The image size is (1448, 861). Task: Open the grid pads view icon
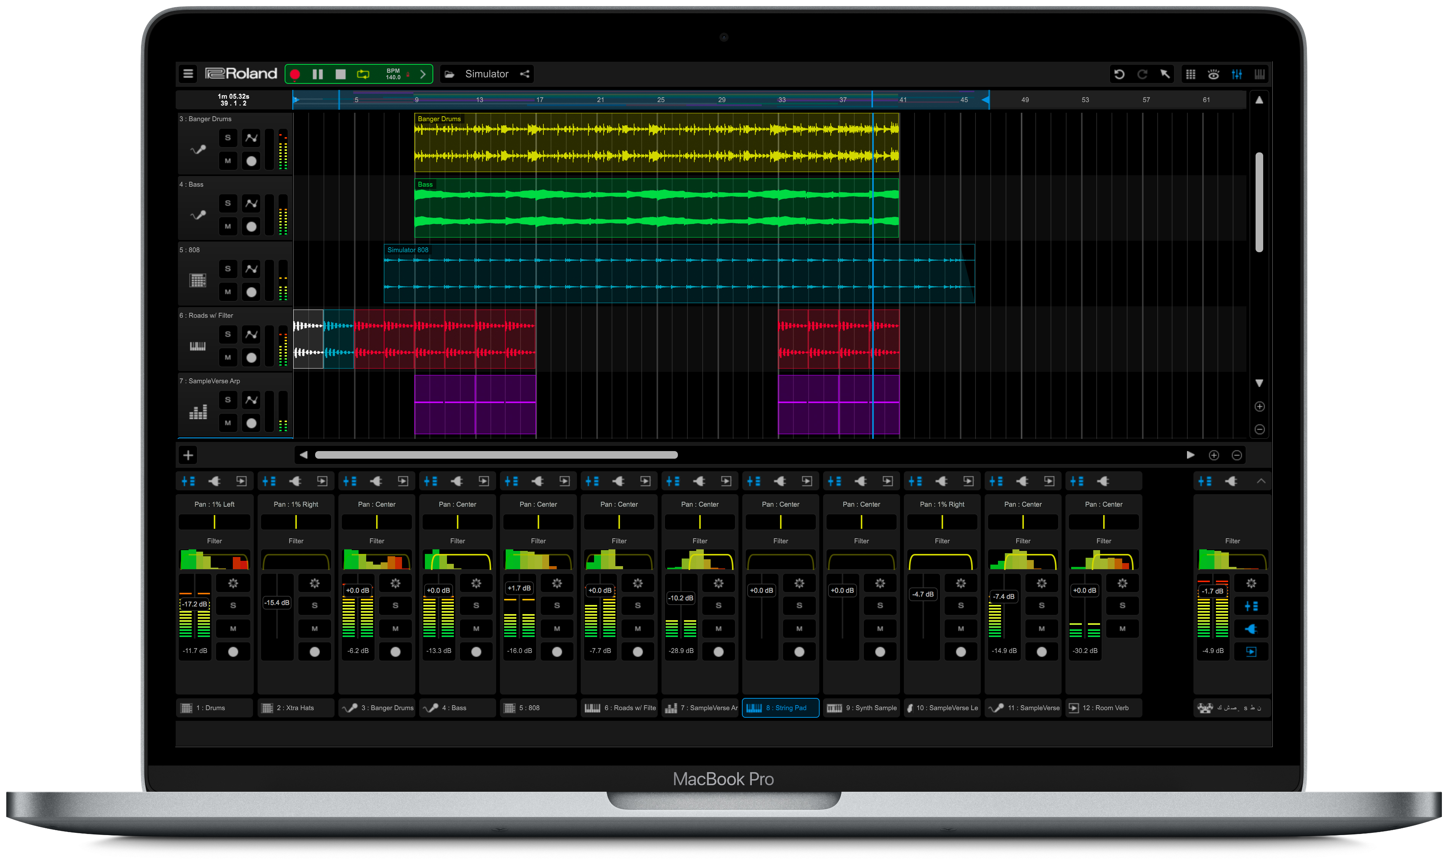1191,74
